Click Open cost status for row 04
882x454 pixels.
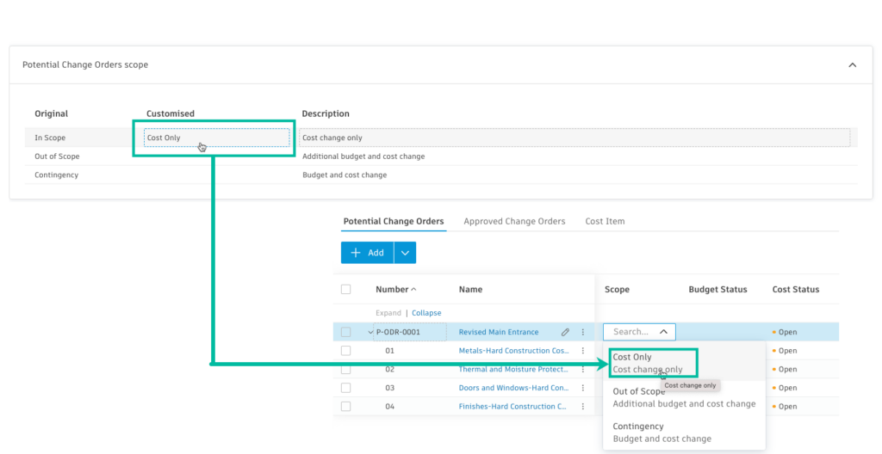pyautogui.click(x=785, y=406)
